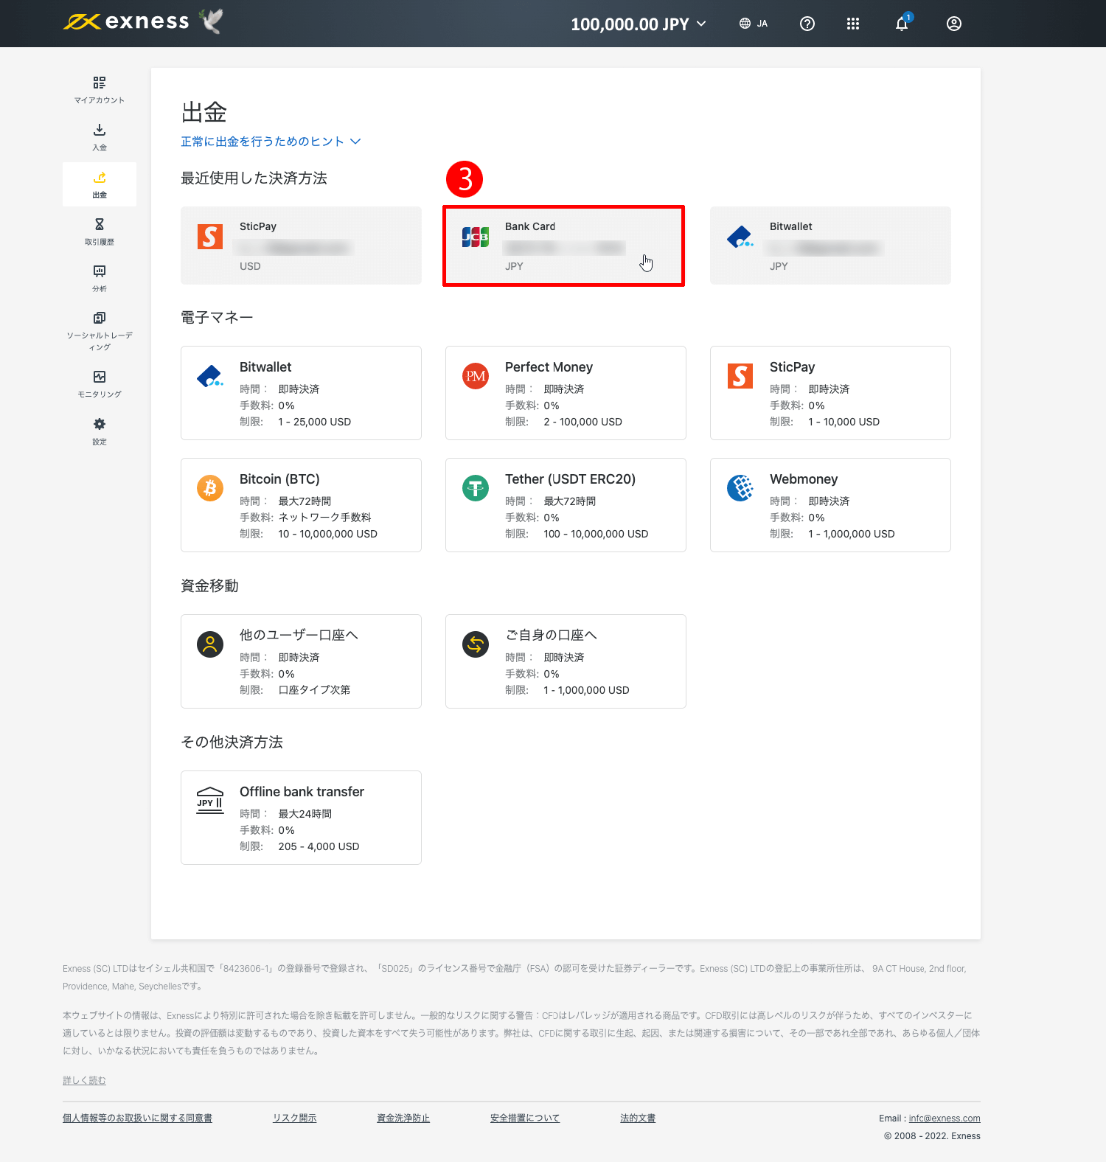Choose Offline bank transfer method
Screen dimensions: 1106x1162
301,818
